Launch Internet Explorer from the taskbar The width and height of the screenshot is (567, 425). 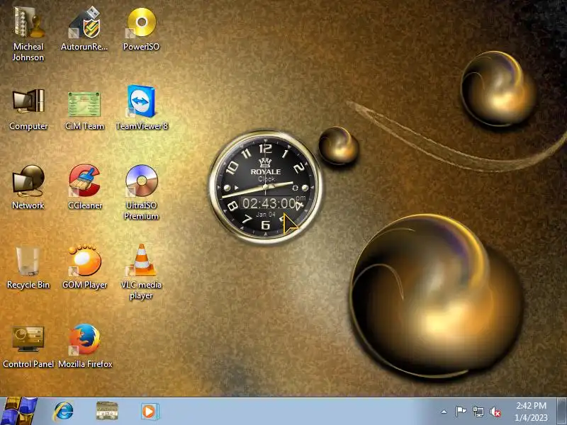click(63, 412)
